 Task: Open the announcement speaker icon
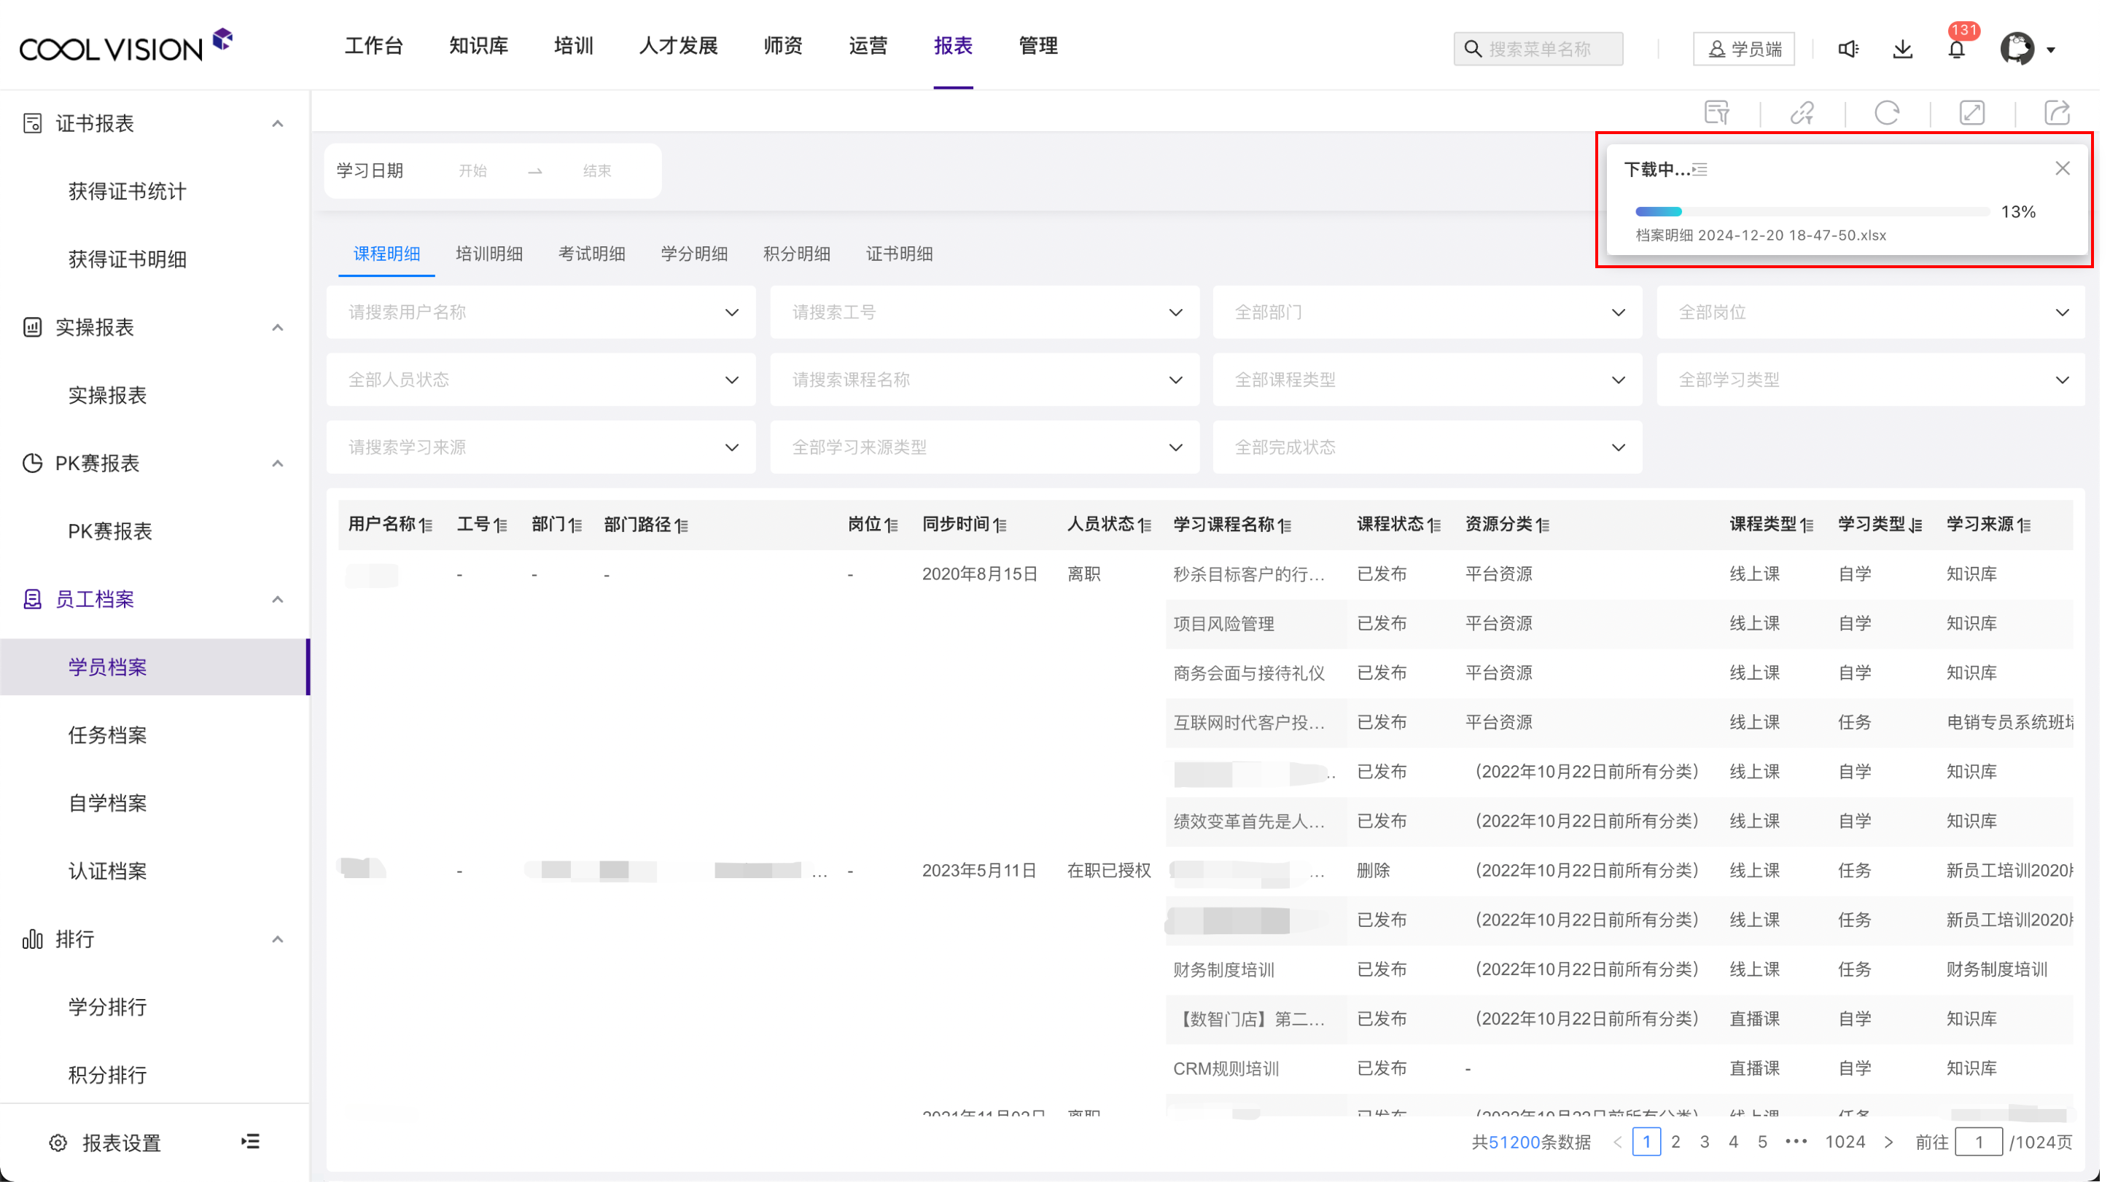[x=1849, y=49]
